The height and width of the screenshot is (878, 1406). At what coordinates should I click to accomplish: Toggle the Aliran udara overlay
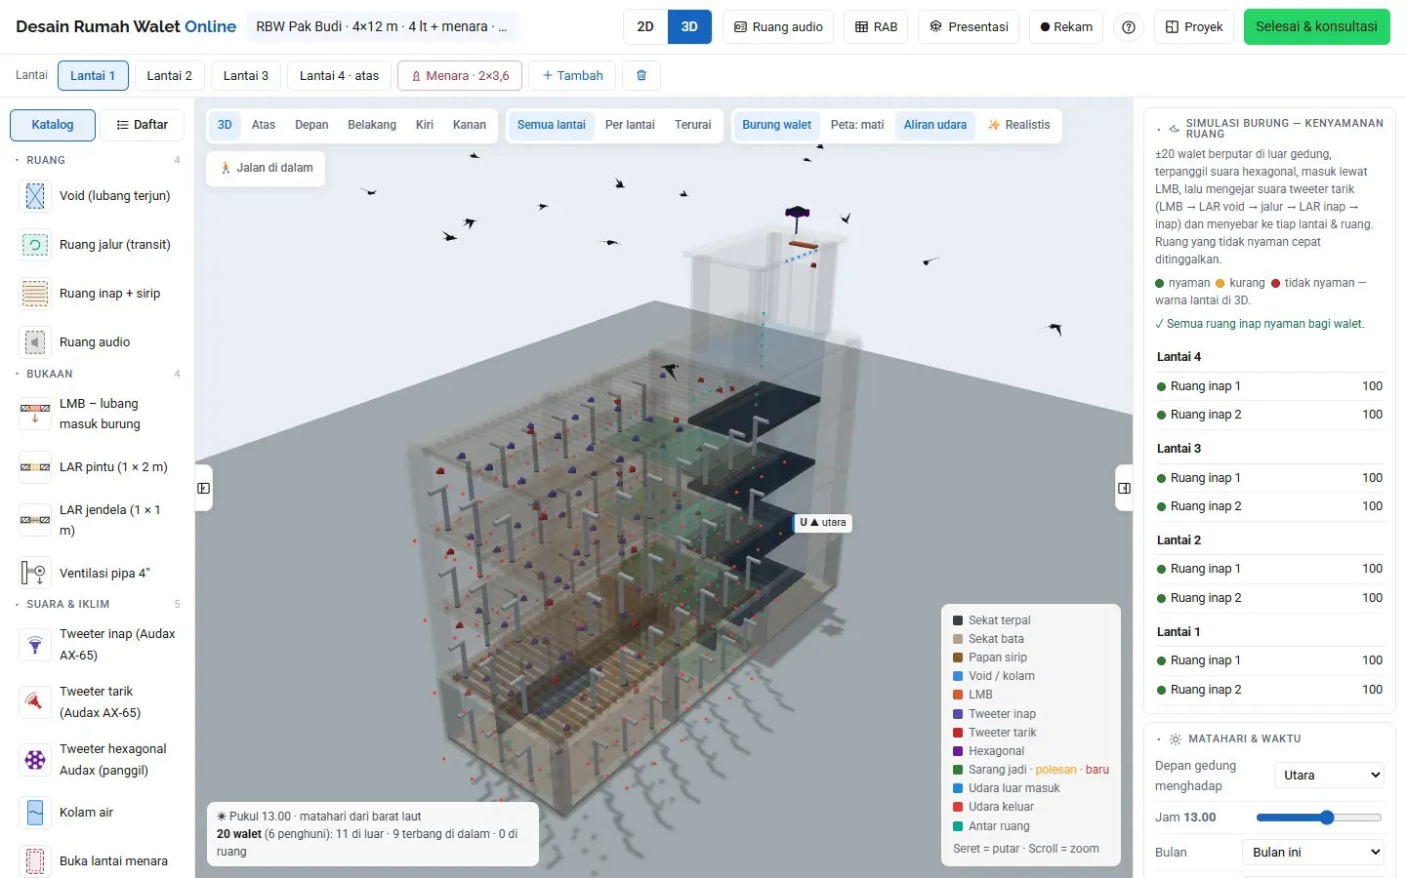pos(934,125)
